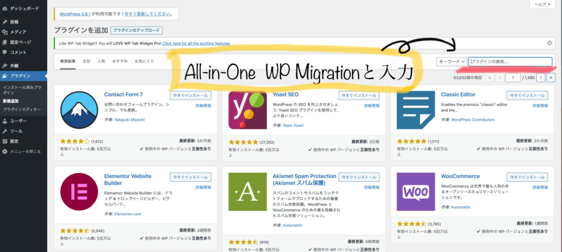Switch to the お気に入り tab
This screenshot has height=252, width=562.
(144, 61)
